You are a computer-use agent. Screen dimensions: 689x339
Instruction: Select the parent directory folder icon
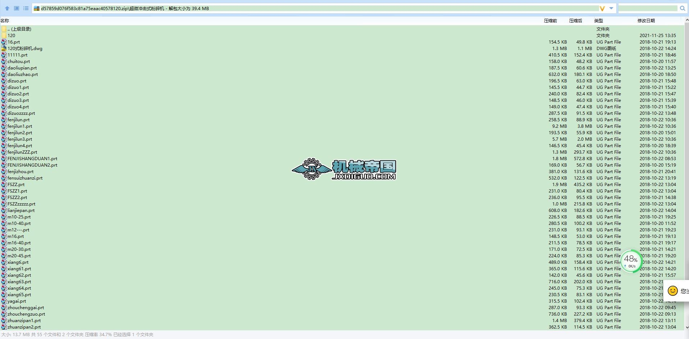4,29
